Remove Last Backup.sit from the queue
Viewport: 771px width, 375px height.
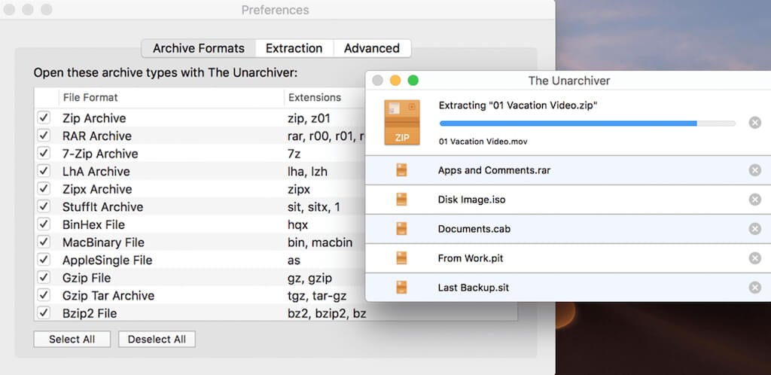pos(754,288)
